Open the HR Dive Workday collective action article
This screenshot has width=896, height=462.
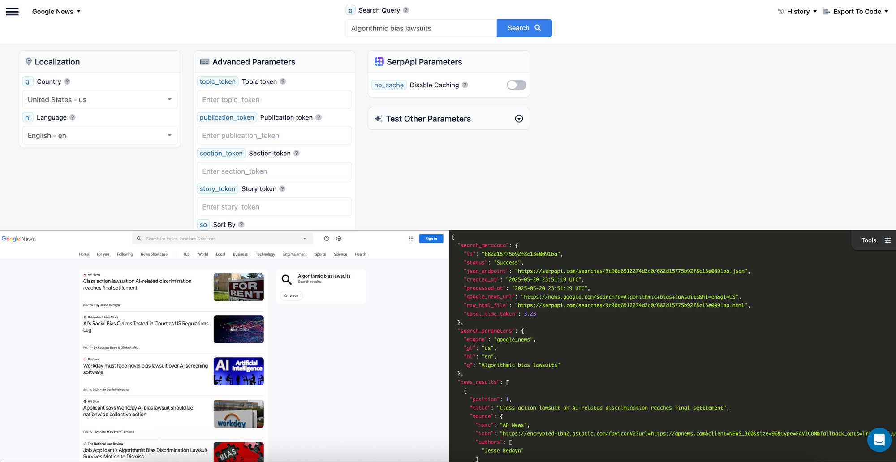[138, 411]
